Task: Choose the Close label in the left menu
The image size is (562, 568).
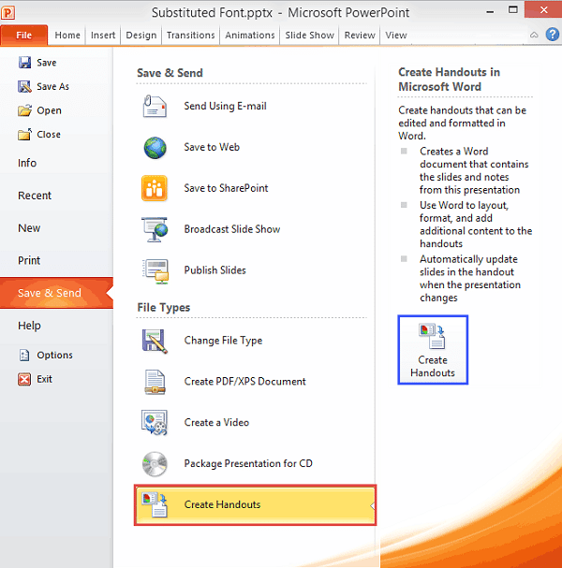Action: (x=49, y=135)
